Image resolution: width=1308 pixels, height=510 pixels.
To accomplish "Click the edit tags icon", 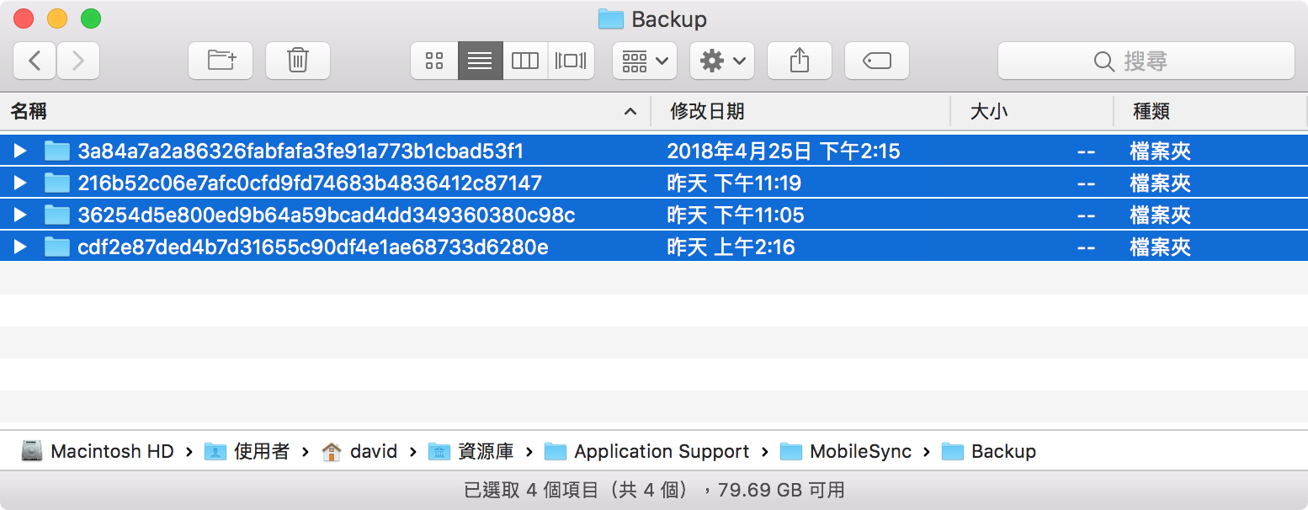I will click(x=877, y=61).
